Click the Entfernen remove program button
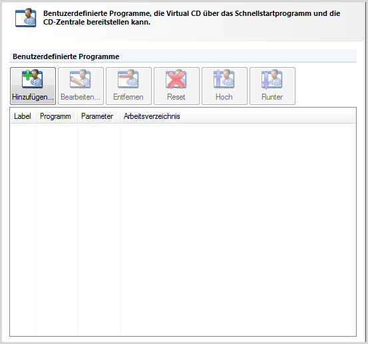 pos(128,86)
